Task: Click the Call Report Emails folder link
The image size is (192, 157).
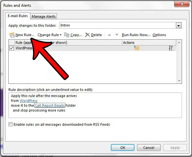Action: [x=50, y=105]
